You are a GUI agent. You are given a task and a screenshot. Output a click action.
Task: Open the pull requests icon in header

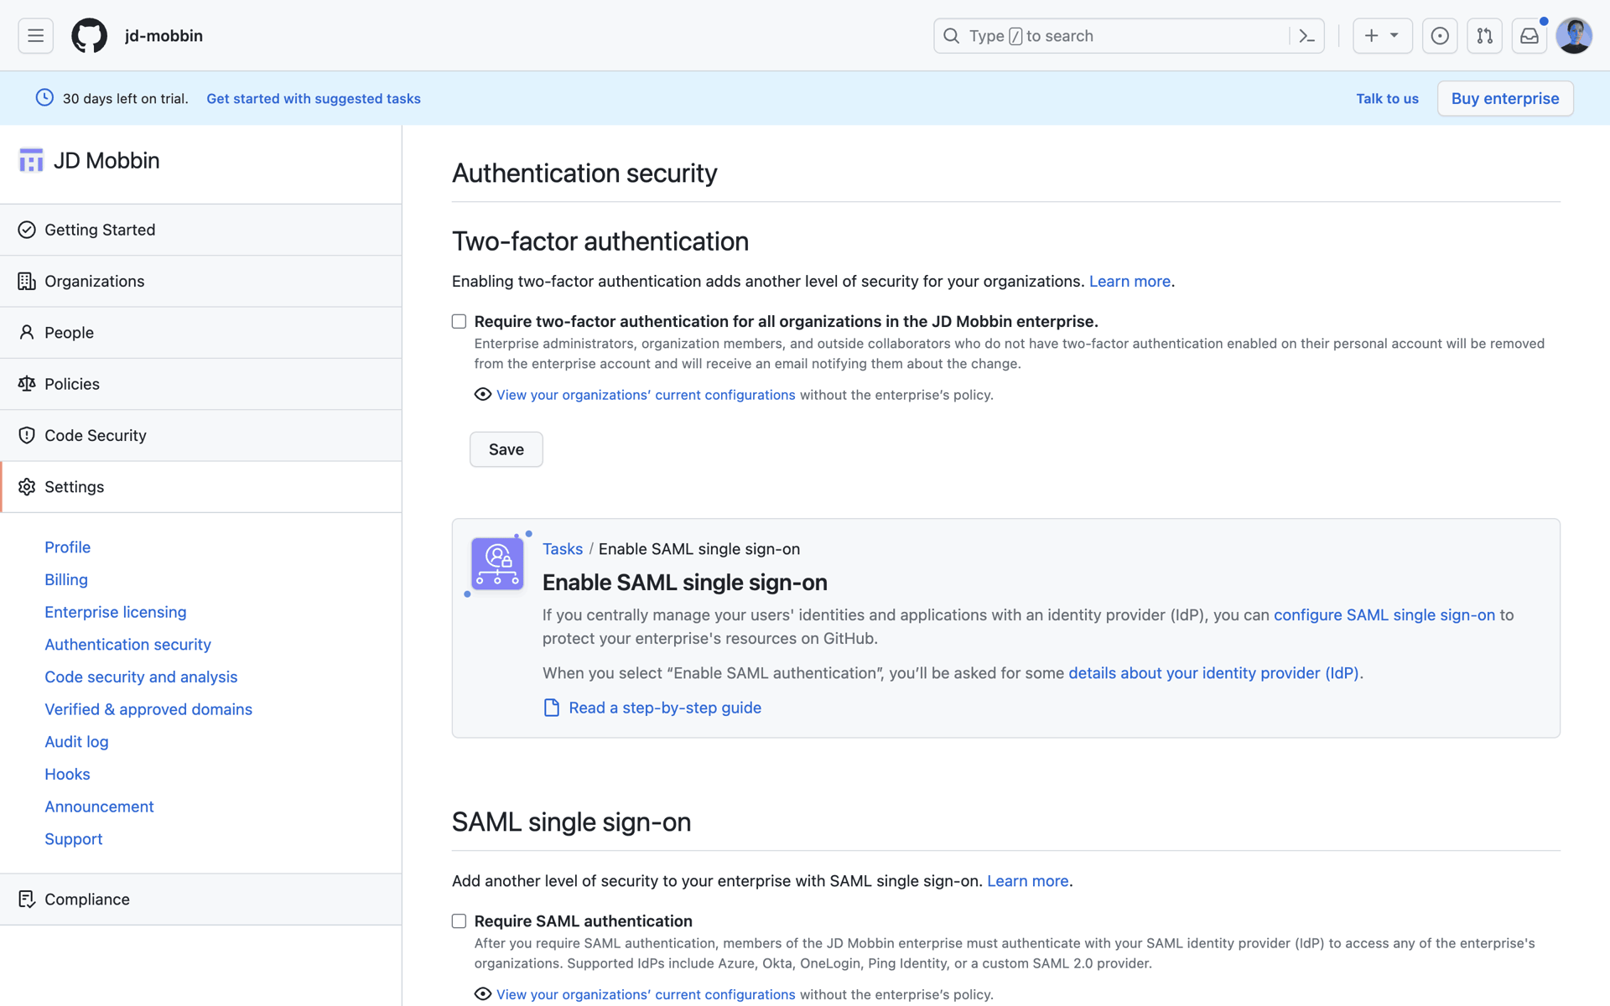(1484, 36)
